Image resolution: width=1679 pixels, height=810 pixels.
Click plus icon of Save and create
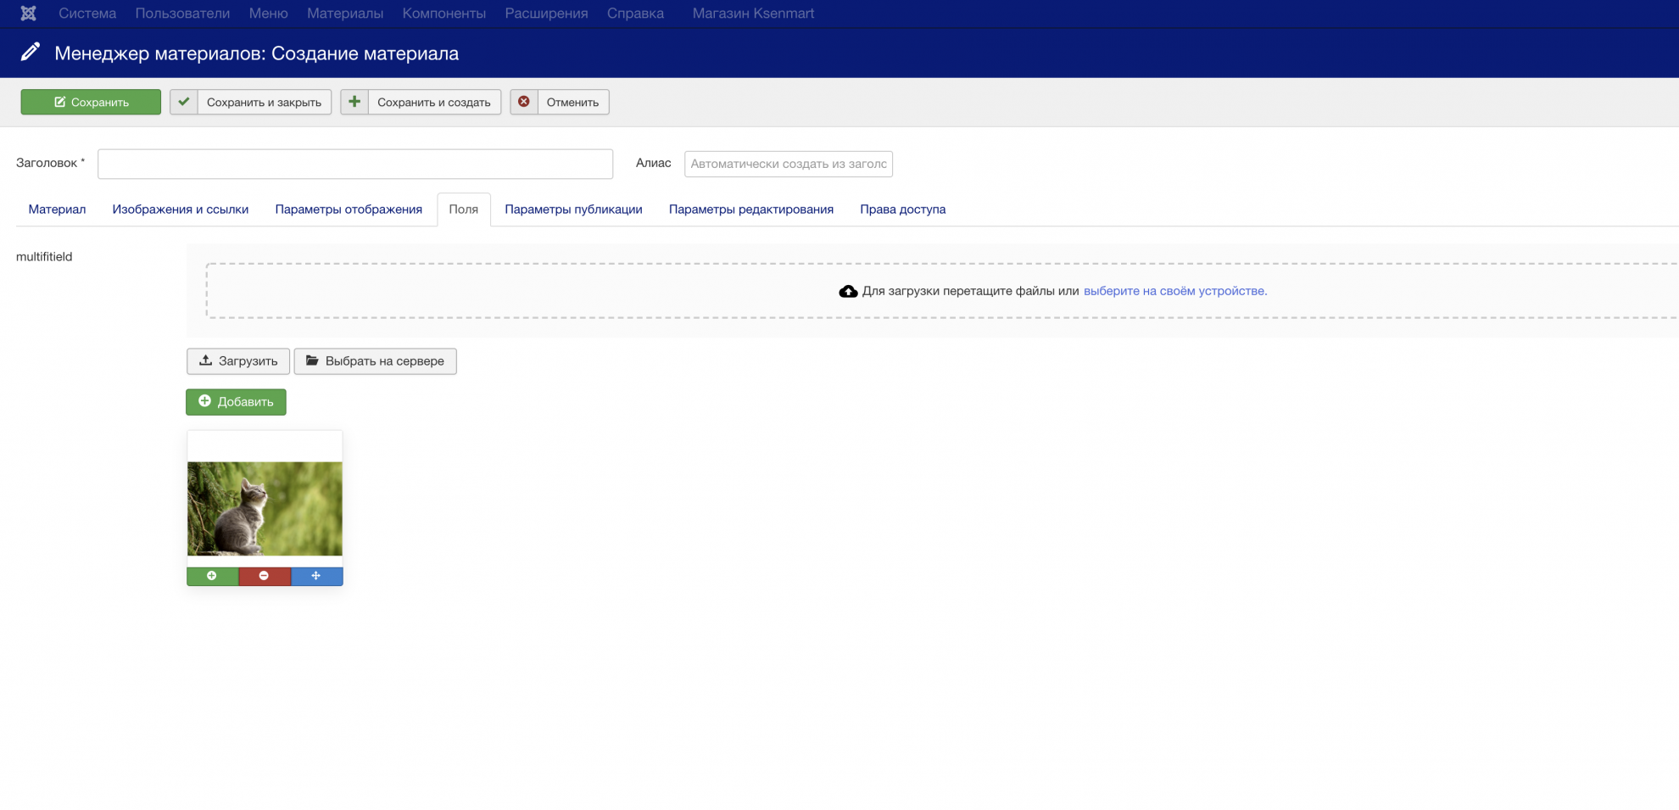[354, 102]
